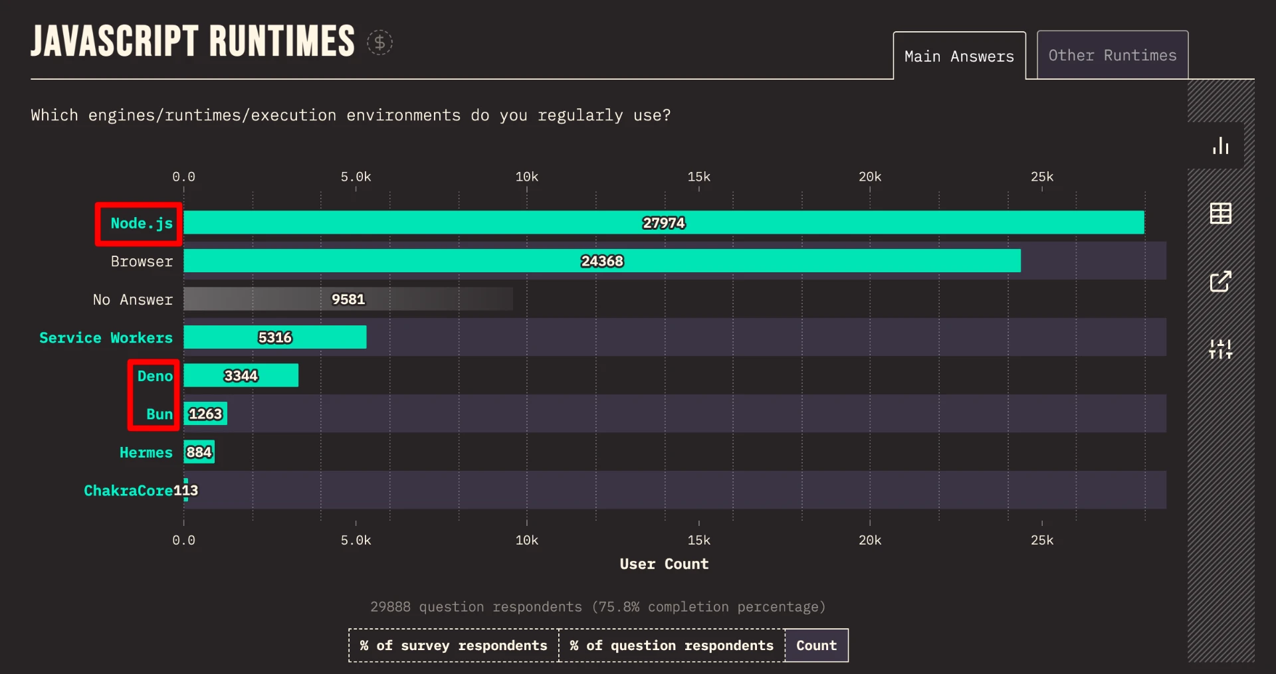Viewport: 1276px width, 674px height.
Task: Click the survey question text
Action: 351,116
